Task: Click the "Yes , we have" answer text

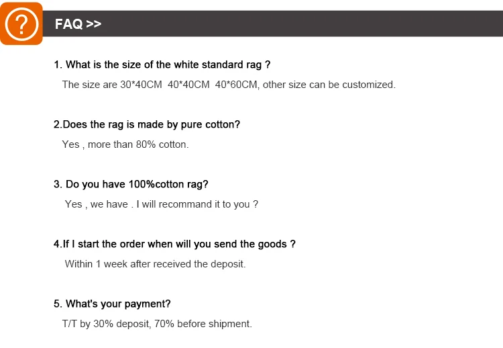Action: point(96,204)
